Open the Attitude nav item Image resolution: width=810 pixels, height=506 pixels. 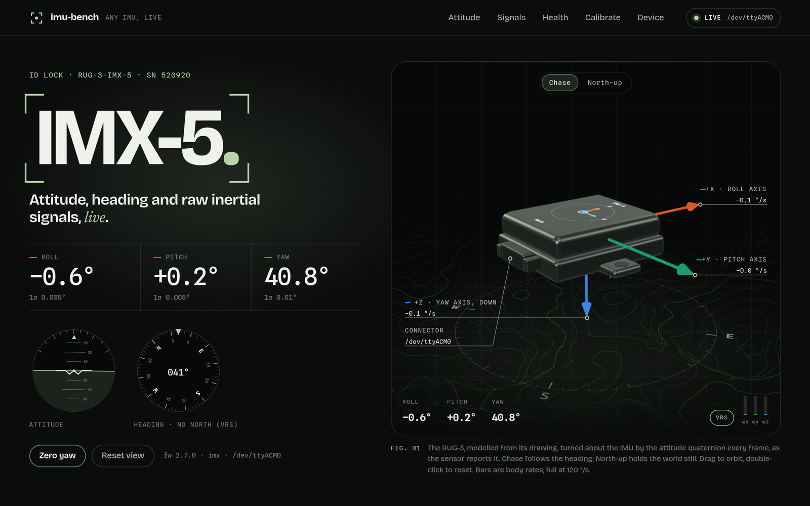coord(464,18)
